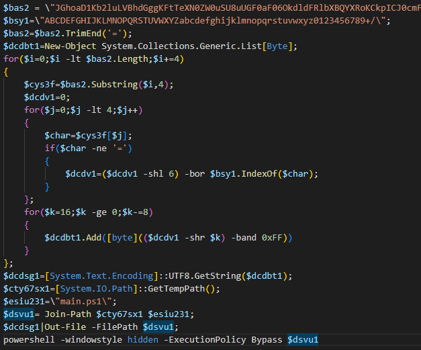Click the $char=$cys3f[$j]; assignment

(89, 136)
